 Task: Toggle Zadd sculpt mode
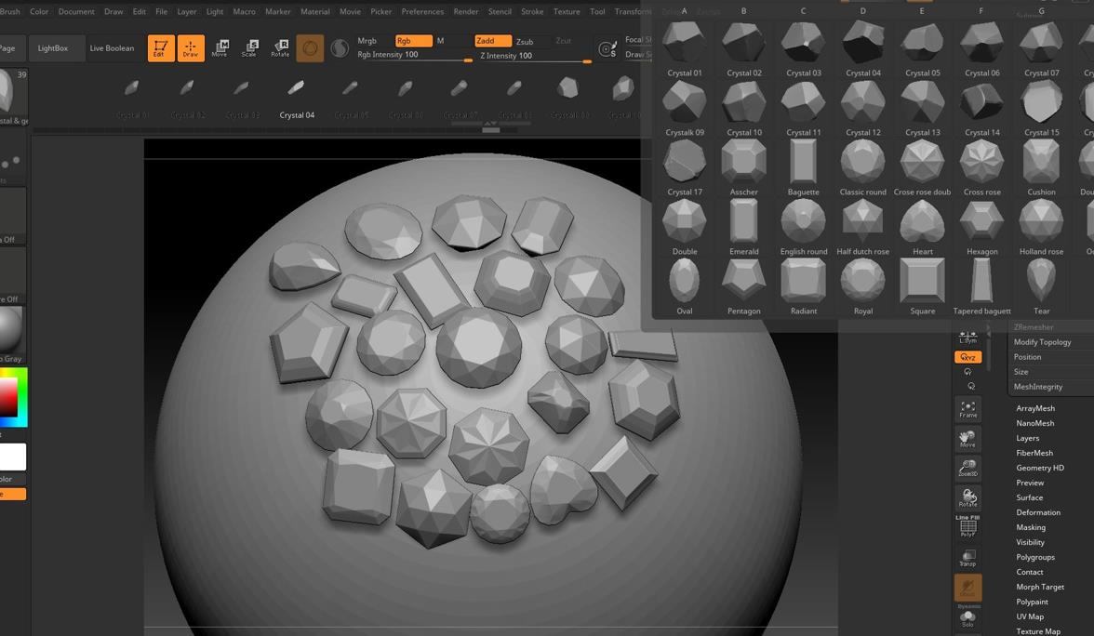(x=493, y=41)
